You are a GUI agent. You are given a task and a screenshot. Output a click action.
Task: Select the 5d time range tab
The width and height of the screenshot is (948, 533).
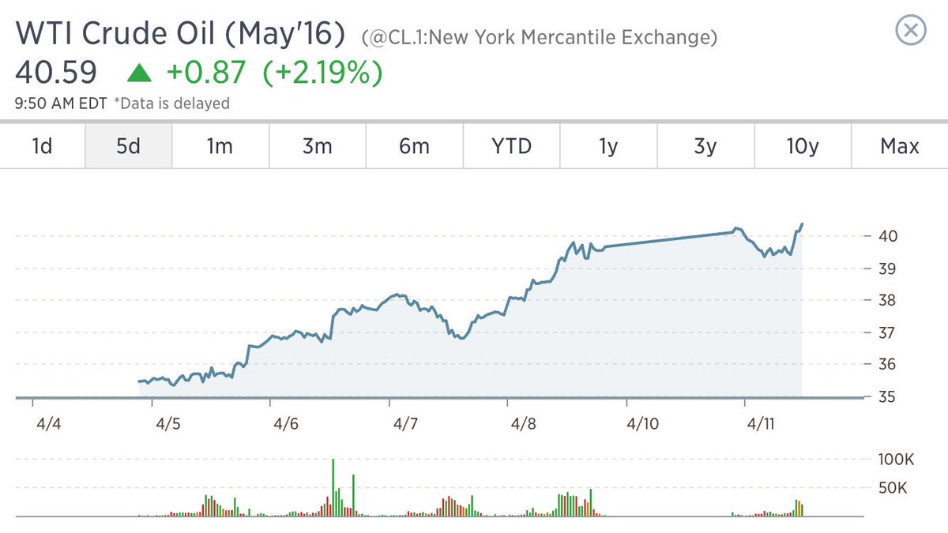click(x=128, y=146)
